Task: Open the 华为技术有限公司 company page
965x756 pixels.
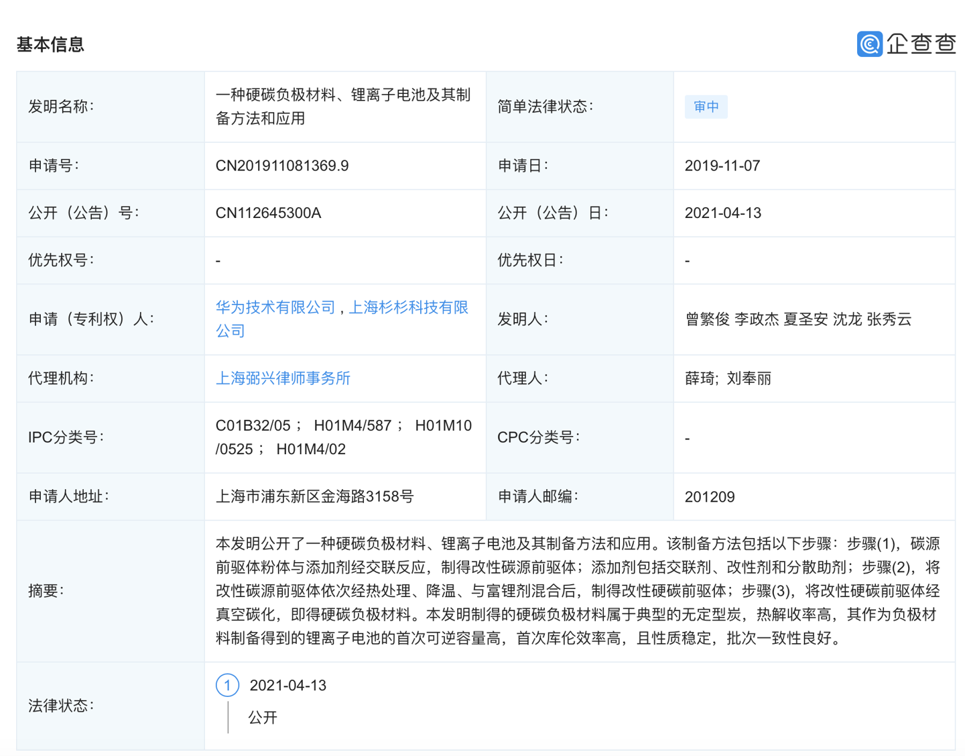Action: (x=276, y=307)
